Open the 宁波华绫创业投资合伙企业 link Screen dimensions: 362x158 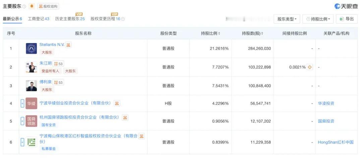point(75,103)
